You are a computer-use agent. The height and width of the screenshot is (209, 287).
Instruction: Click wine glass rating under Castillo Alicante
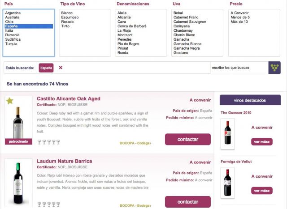pos(48,143)
